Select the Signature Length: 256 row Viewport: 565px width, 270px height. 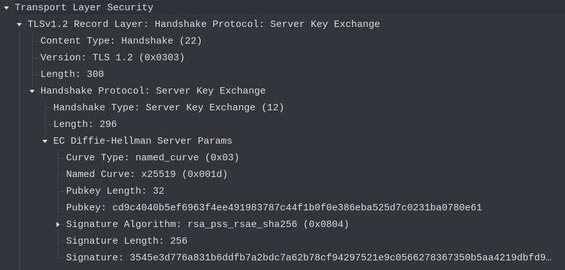coord(126,241)
